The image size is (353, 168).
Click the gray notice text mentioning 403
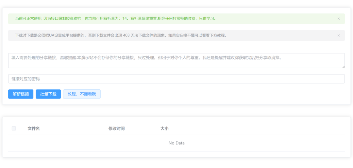pos(121,36)
